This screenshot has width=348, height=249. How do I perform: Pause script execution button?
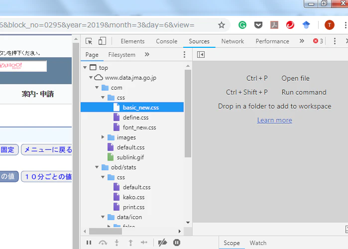coord(89,243)
